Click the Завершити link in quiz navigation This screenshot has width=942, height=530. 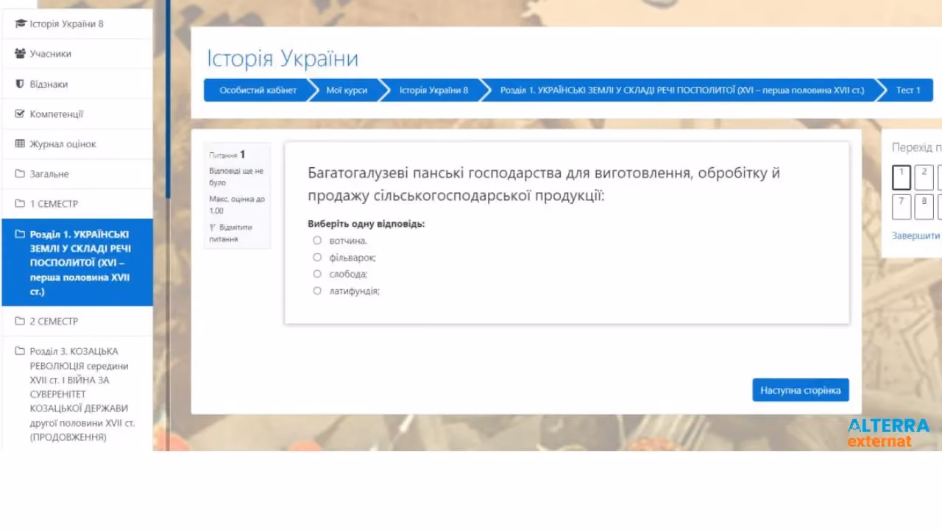[916, 236]
